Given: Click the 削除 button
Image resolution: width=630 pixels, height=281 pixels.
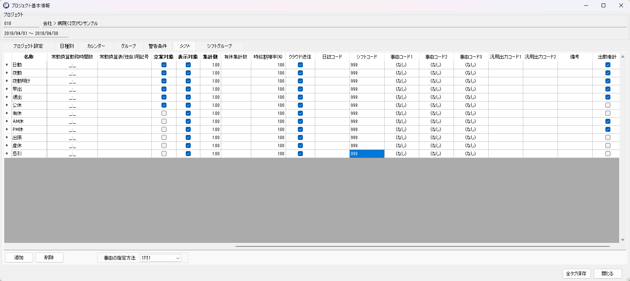Looking at the screenshot, I should pos(49,258).
